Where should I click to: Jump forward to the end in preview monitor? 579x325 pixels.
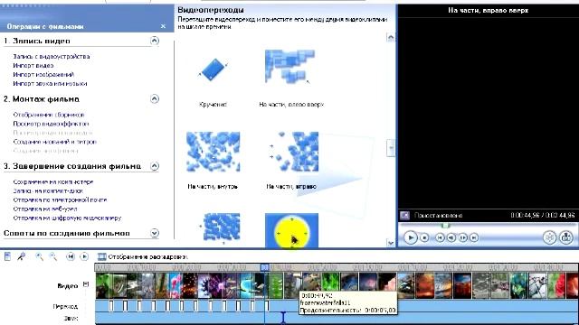coord(474,238)
